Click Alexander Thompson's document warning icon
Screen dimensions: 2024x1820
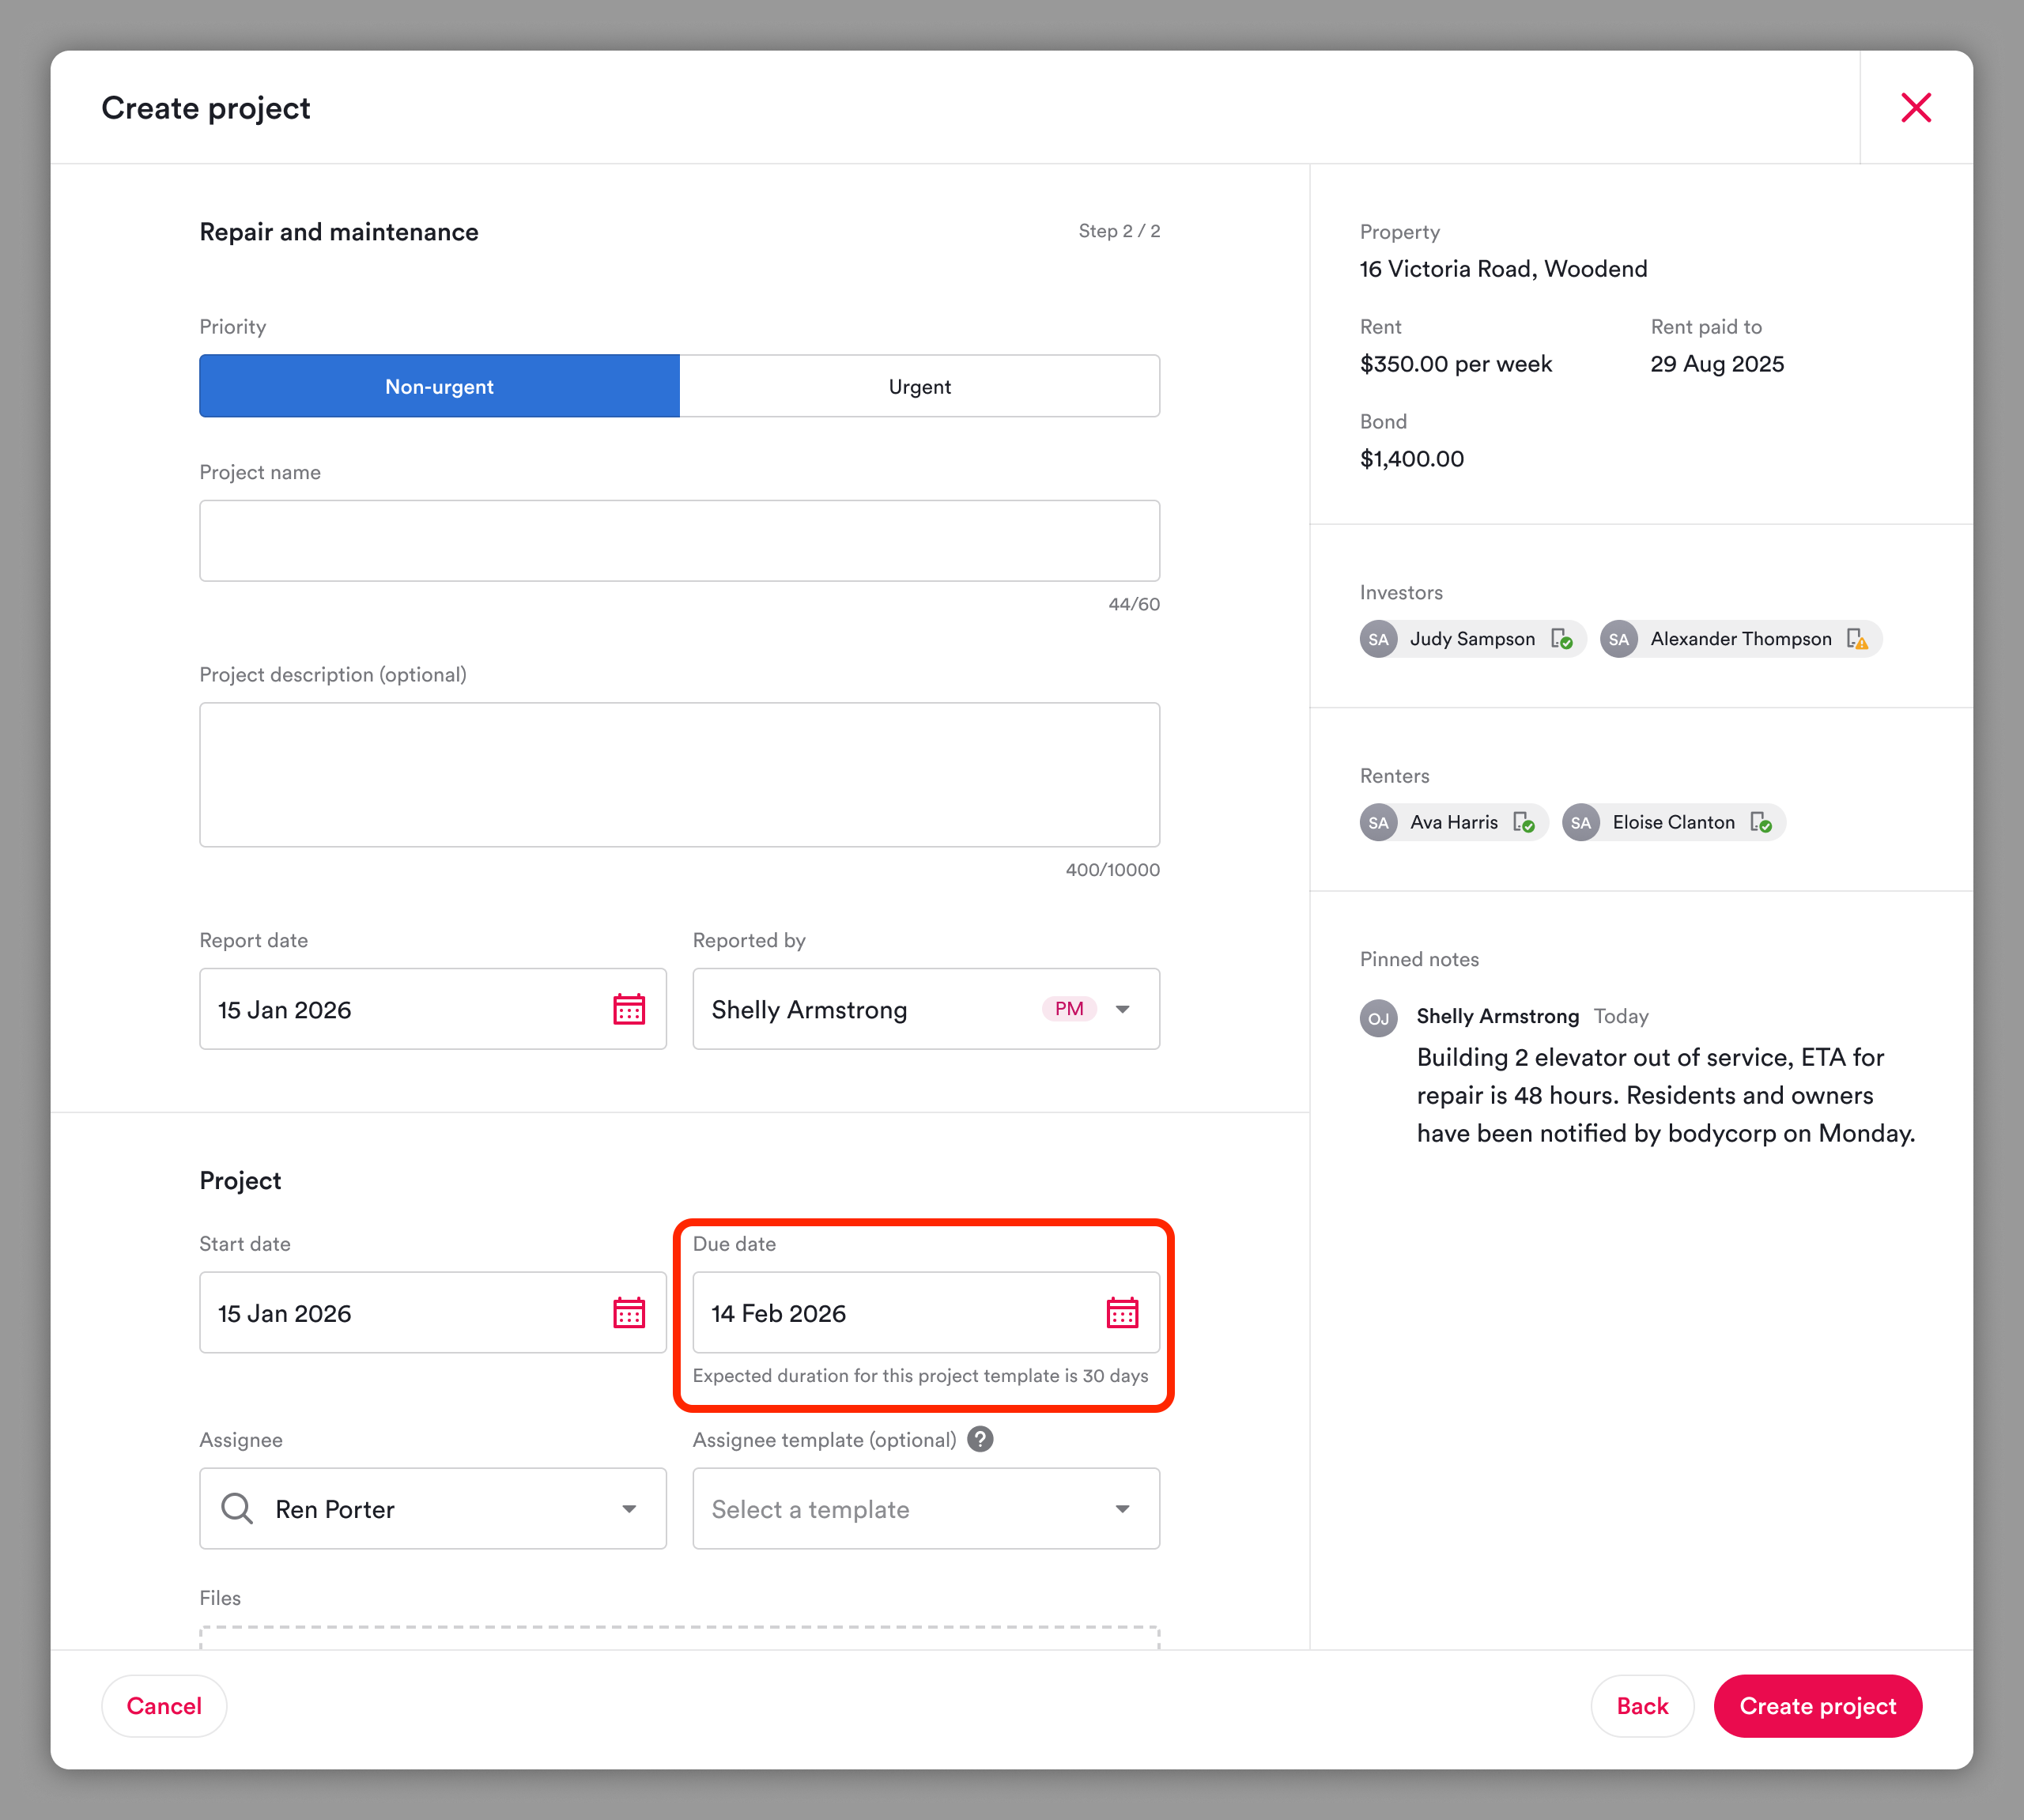1857,639
